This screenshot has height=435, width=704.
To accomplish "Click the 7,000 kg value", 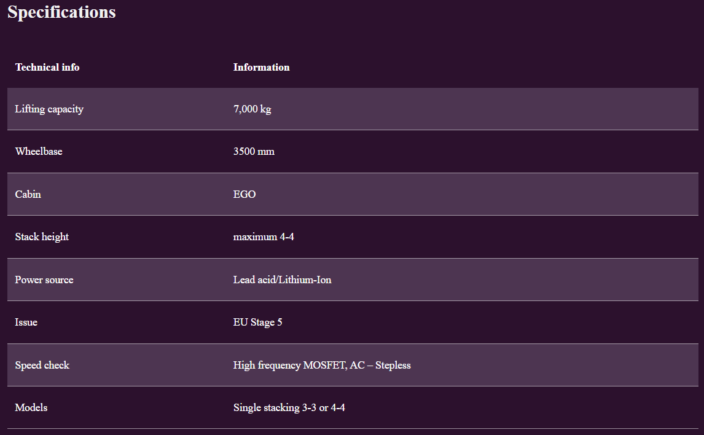I will [x=252, y=109].
